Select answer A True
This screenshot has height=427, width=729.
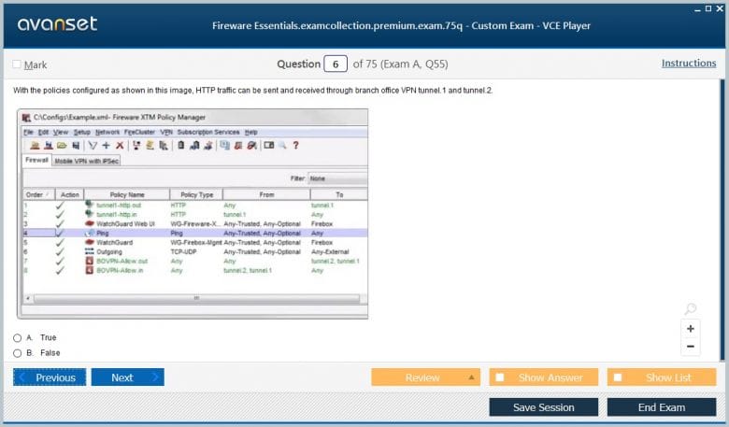(18, 338)
